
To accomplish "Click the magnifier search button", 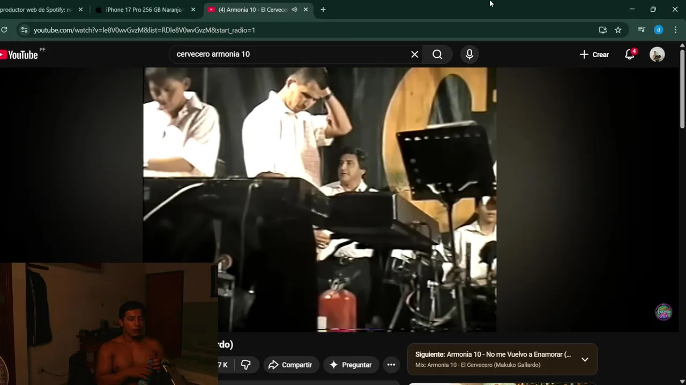I will tap(437, 55).
